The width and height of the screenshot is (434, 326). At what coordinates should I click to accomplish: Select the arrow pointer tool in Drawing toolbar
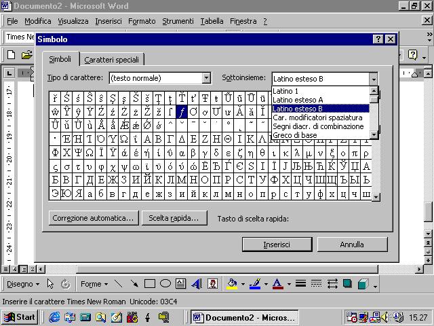pos(50,284)
